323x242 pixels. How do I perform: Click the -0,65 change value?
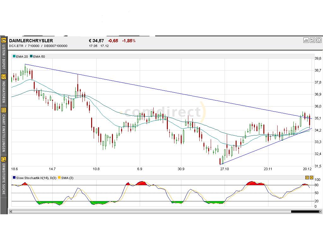click(113, 41)
